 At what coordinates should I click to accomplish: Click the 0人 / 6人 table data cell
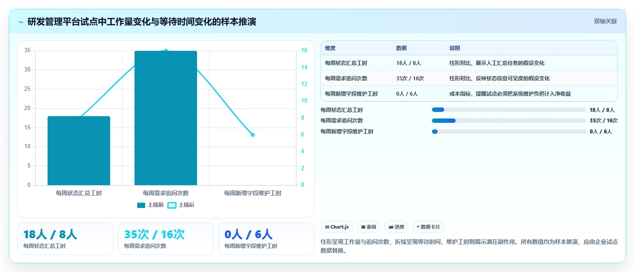point(407,94)
